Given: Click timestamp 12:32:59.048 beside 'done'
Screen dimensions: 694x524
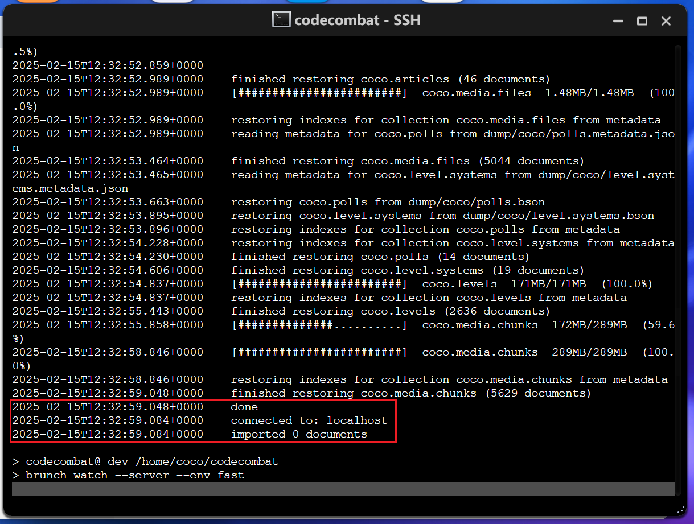Looking at the screenshot, I should tap(108, 407).
